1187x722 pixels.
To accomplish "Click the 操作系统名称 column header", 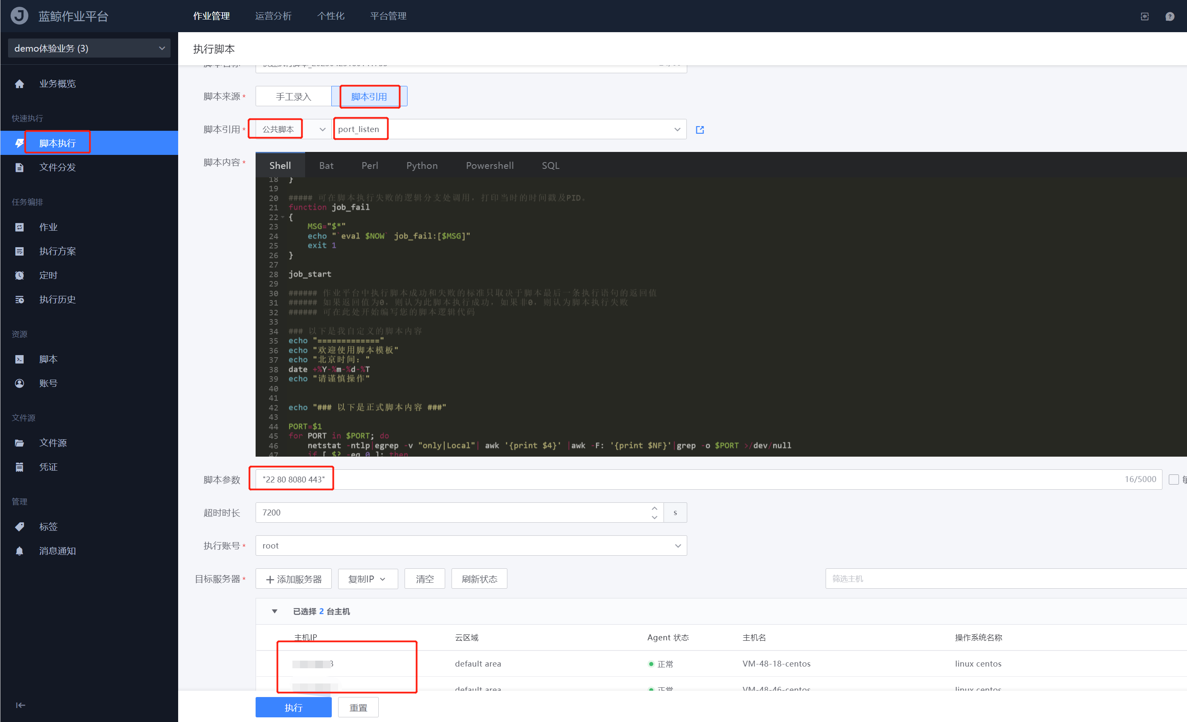I will click(x=978, y=638).
